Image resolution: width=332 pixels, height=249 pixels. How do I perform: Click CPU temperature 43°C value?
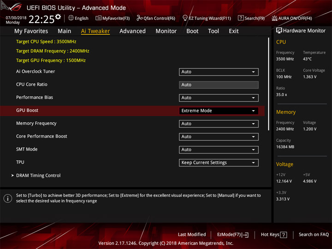pos(307,59)
